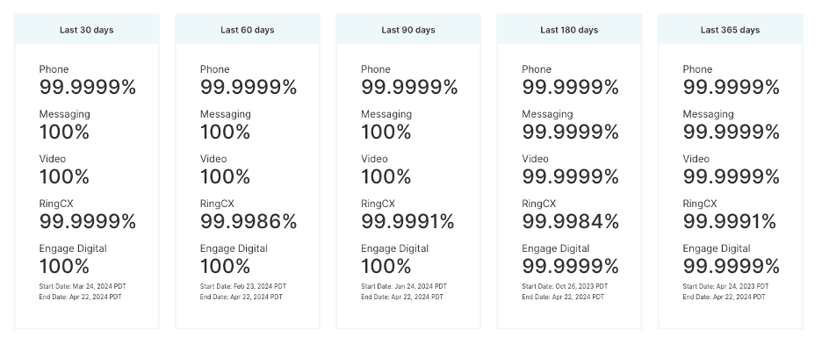Select the Last 60 days card header
822x344 pixels.
(x=248, y=30)
